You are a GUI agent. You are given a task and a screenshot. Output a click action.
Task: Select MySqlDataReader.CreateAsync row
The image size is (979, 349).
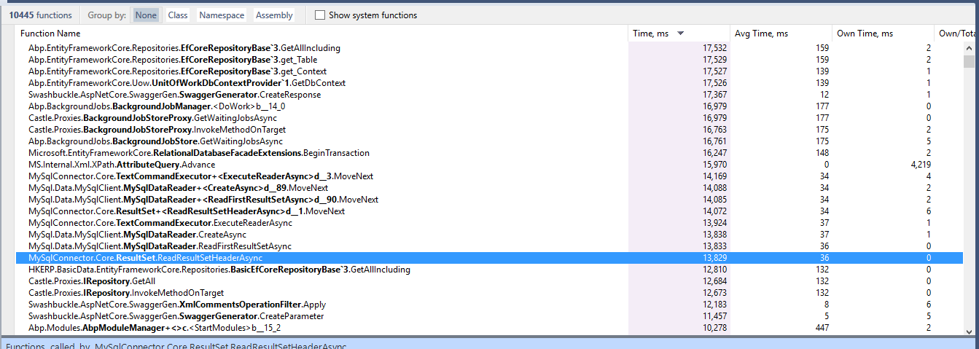(x=489, y=235)
